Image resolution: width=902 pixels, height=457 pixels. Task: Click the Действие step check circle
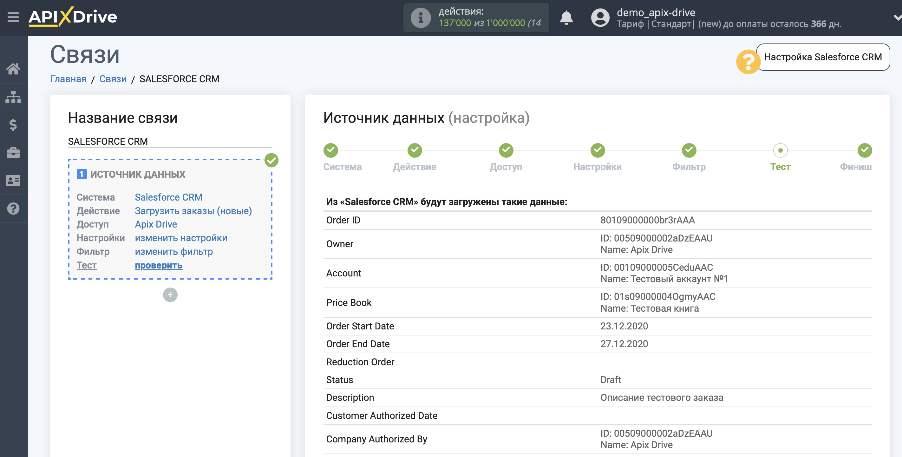(x=415, y=150)
